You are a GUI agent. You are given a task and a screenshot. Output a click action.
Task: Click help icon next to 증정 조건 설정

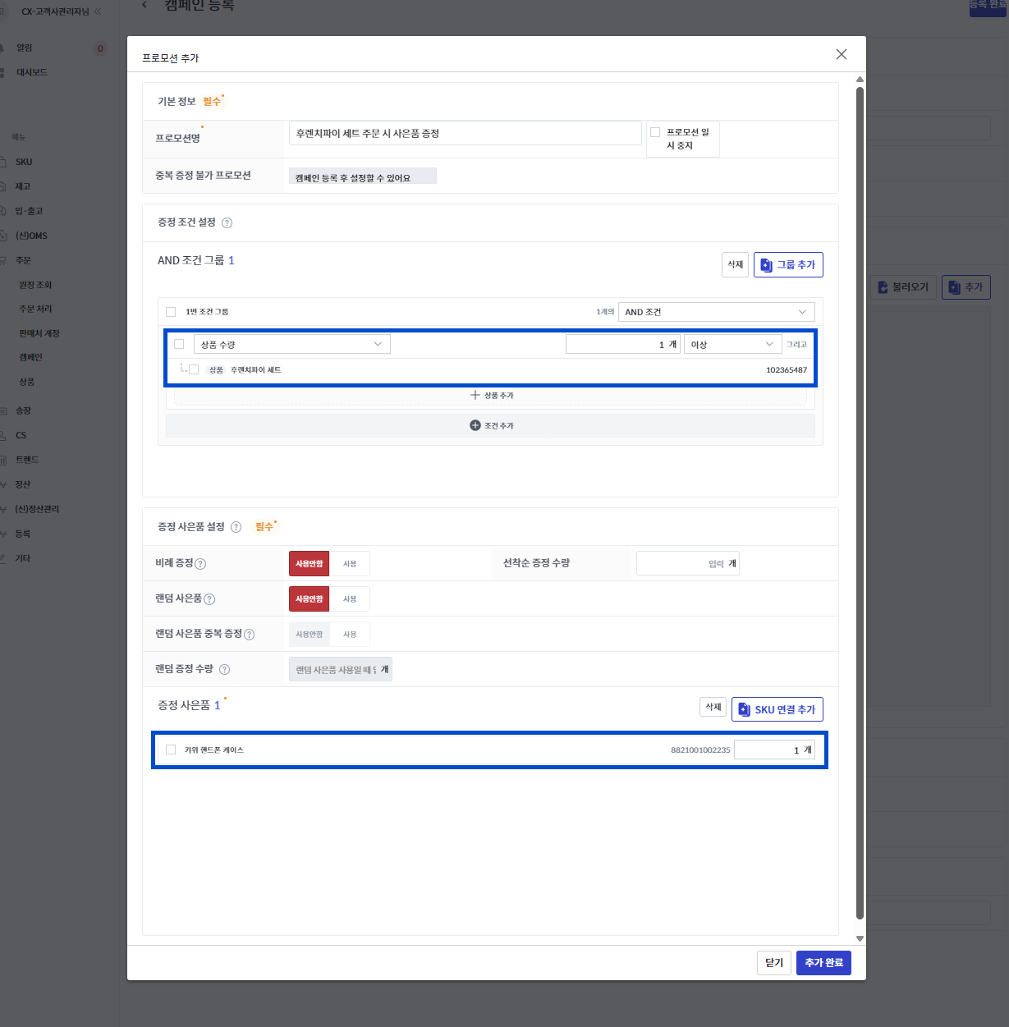[x=227, y=223]
